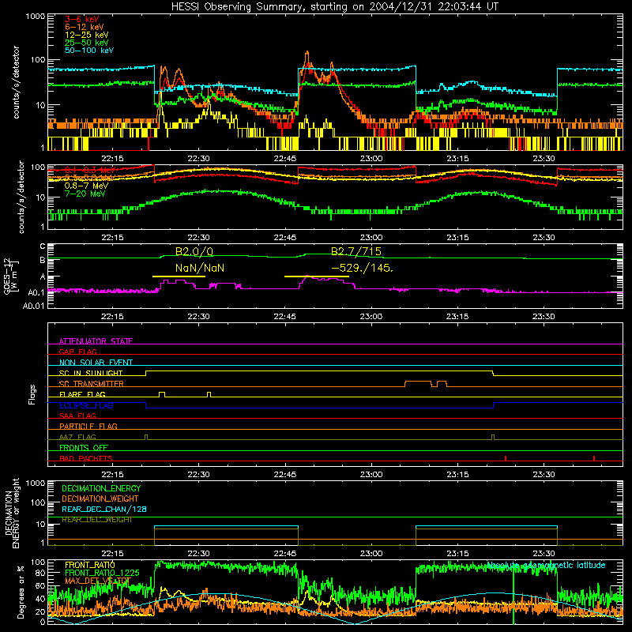Click the SAA_FLAG label
This screenshot has height=632, width=632.
77,416
